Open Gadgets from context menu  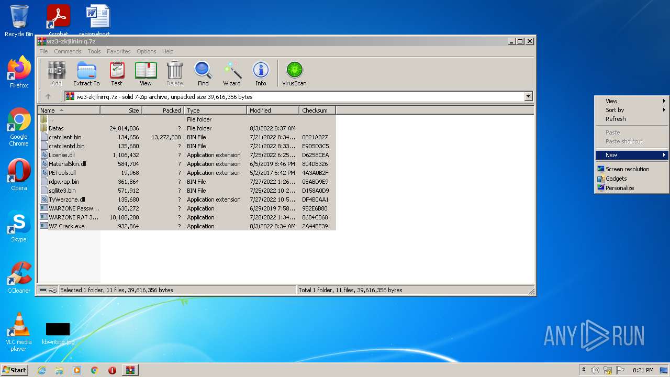point(632,179)
